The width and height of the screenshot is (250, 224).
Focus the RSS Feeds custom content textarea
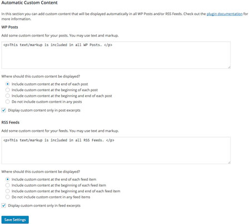point(116,151)
